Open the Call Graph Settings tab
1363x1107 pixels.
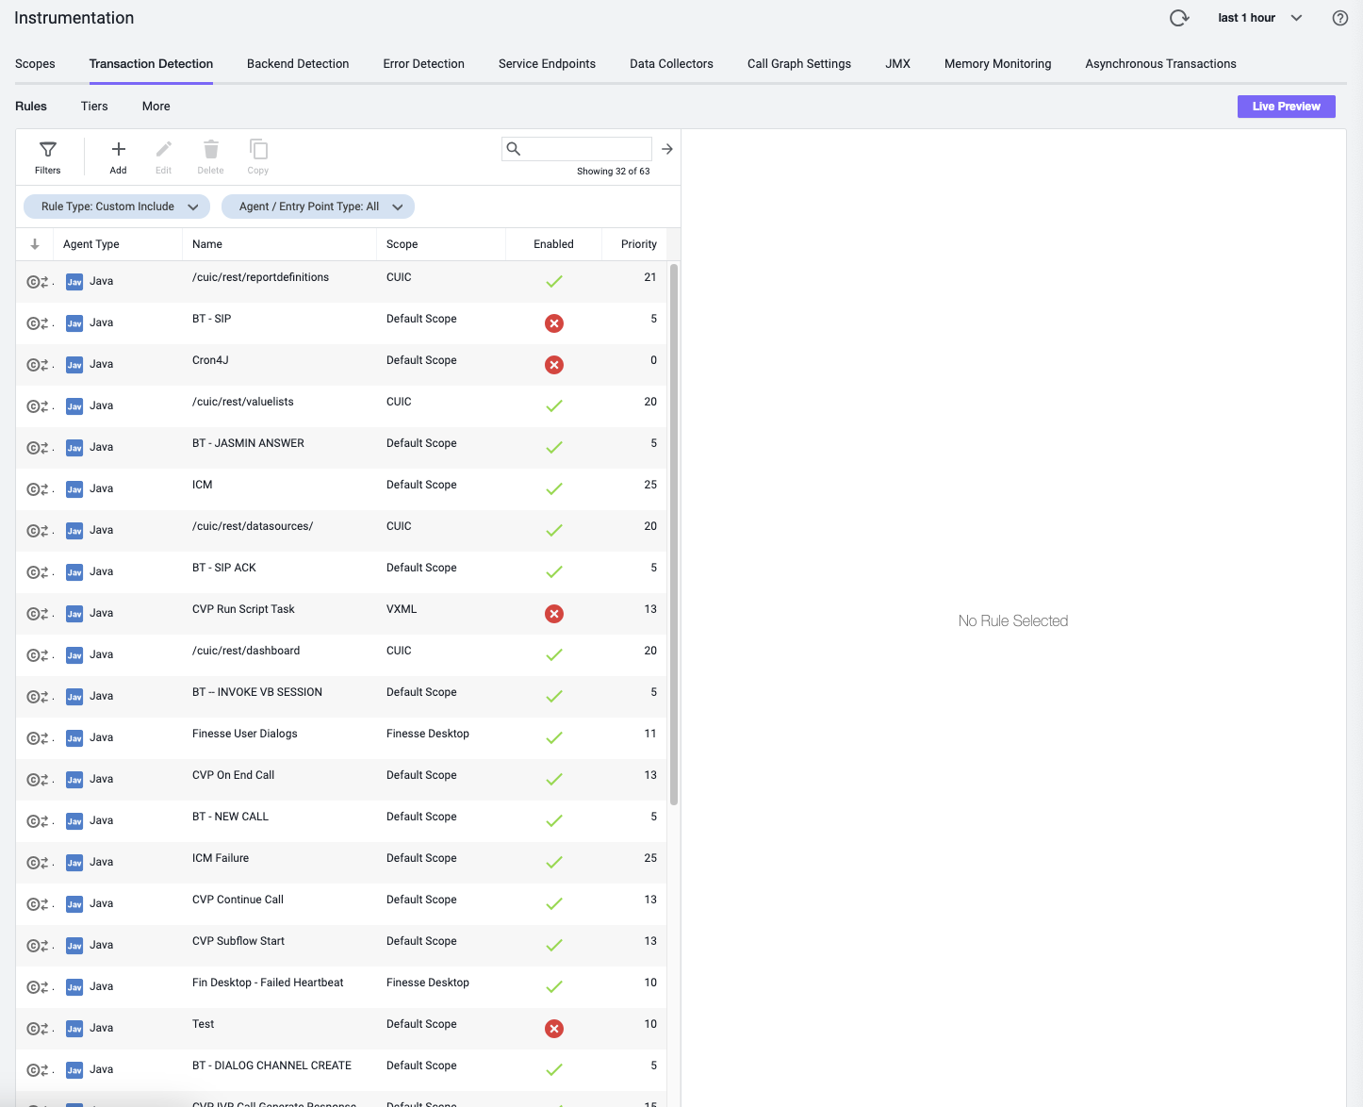[799, 64]
